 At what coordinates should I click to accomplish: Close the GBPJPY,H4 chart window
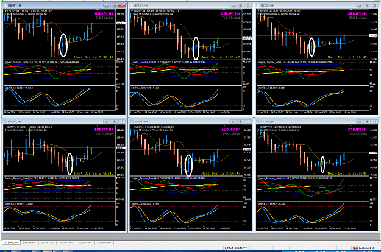click(248, 5)
